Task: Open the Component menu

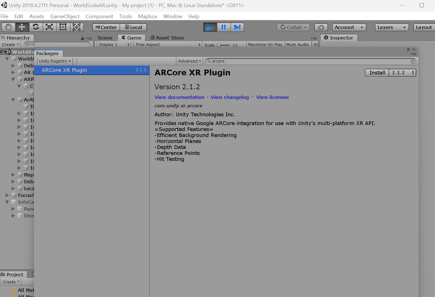Action: tap(99, 16)
